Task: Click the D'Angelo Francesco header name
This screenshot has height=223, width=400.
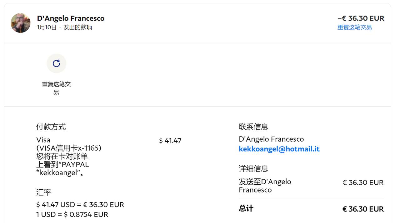Action: click(71, 18)
